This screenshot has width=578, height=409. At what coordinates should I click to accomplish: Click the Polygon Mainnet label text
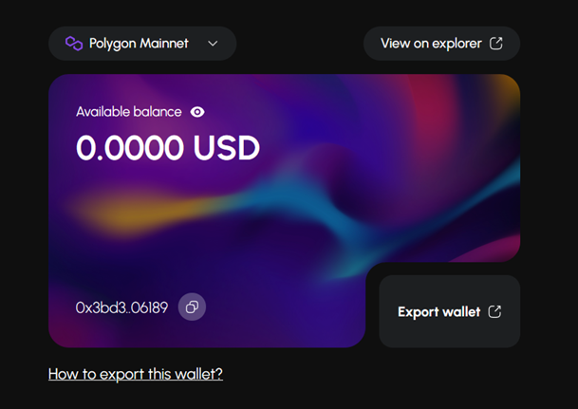click(x=139, y=44)
